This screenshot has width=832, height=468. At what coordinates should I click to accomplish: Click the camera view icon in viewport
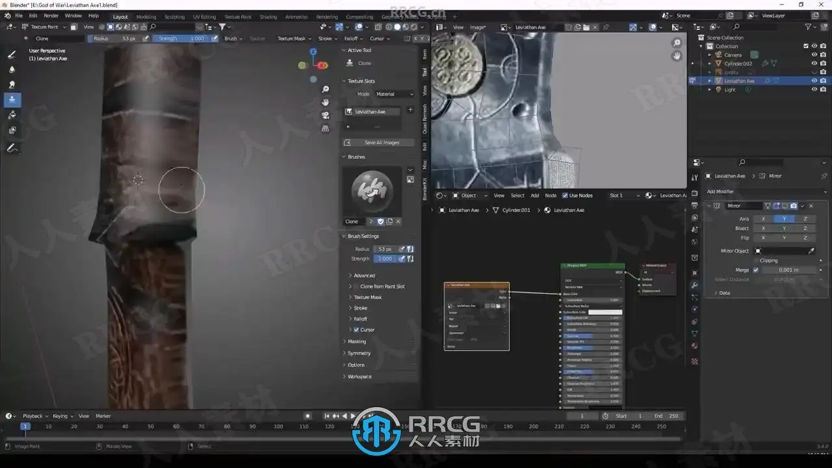(x=326, y=115)
